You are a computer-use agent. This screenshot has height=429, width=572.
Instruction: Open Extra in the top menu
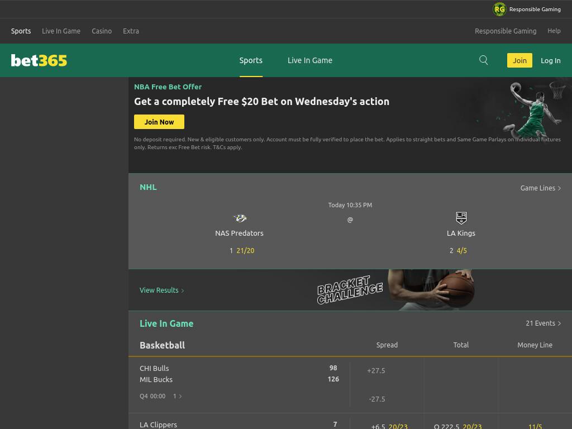click(131, 31)
